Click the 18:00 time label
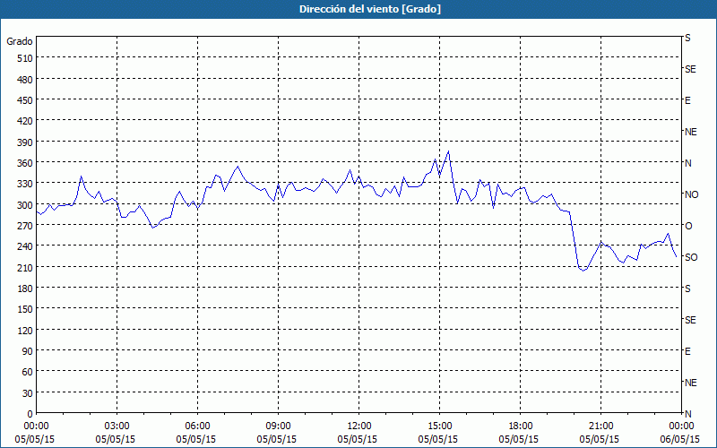 [x=520, y=426]
